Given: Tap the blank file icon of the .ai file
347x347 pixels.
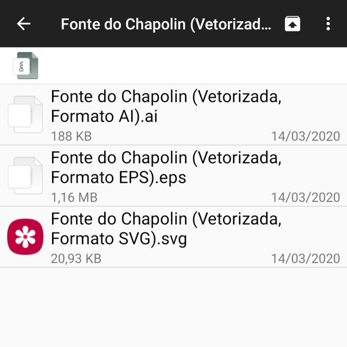Looking at the screenshot, I should coord(25,114).
